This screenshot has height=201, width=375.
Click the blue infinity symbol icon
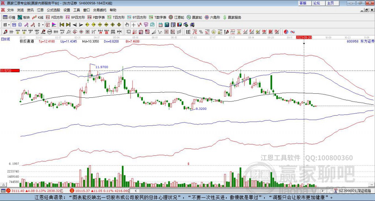293,32
